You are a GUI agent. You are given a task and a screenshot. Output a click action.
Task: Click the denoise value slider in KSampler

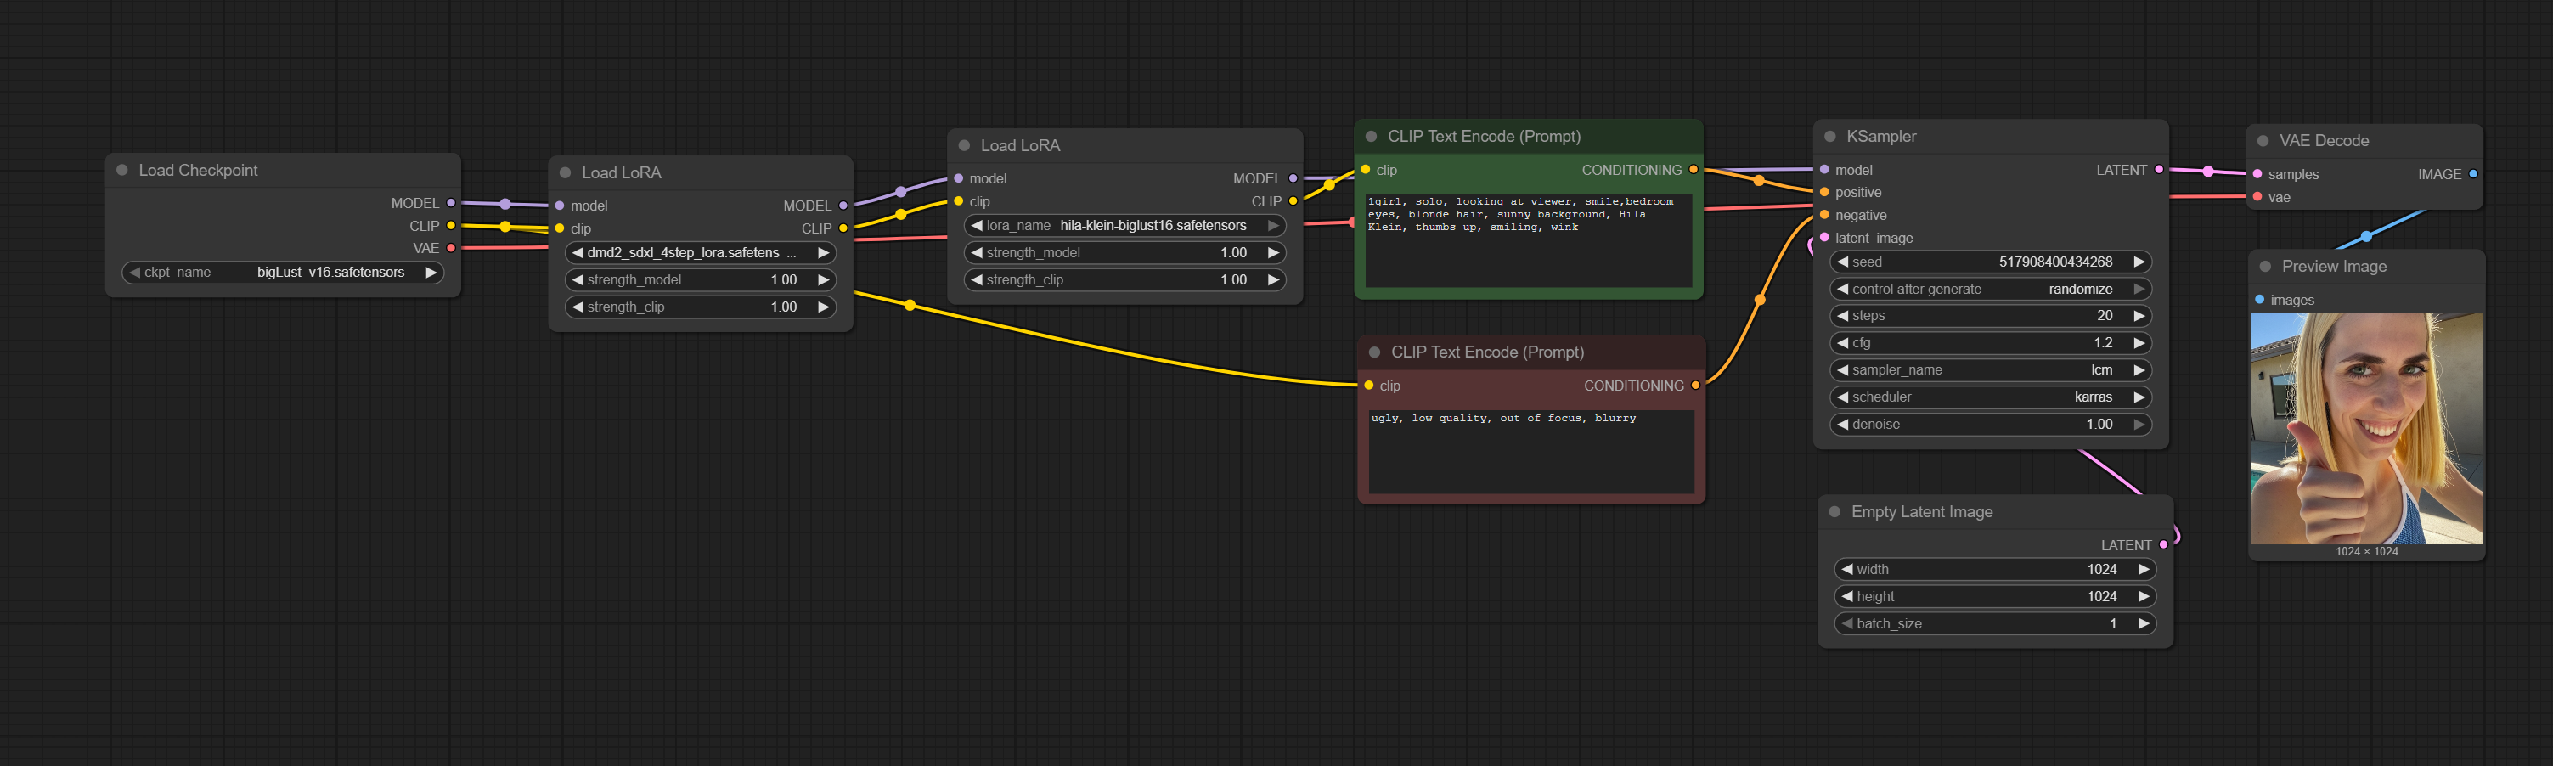click(x=1990, y=424)
